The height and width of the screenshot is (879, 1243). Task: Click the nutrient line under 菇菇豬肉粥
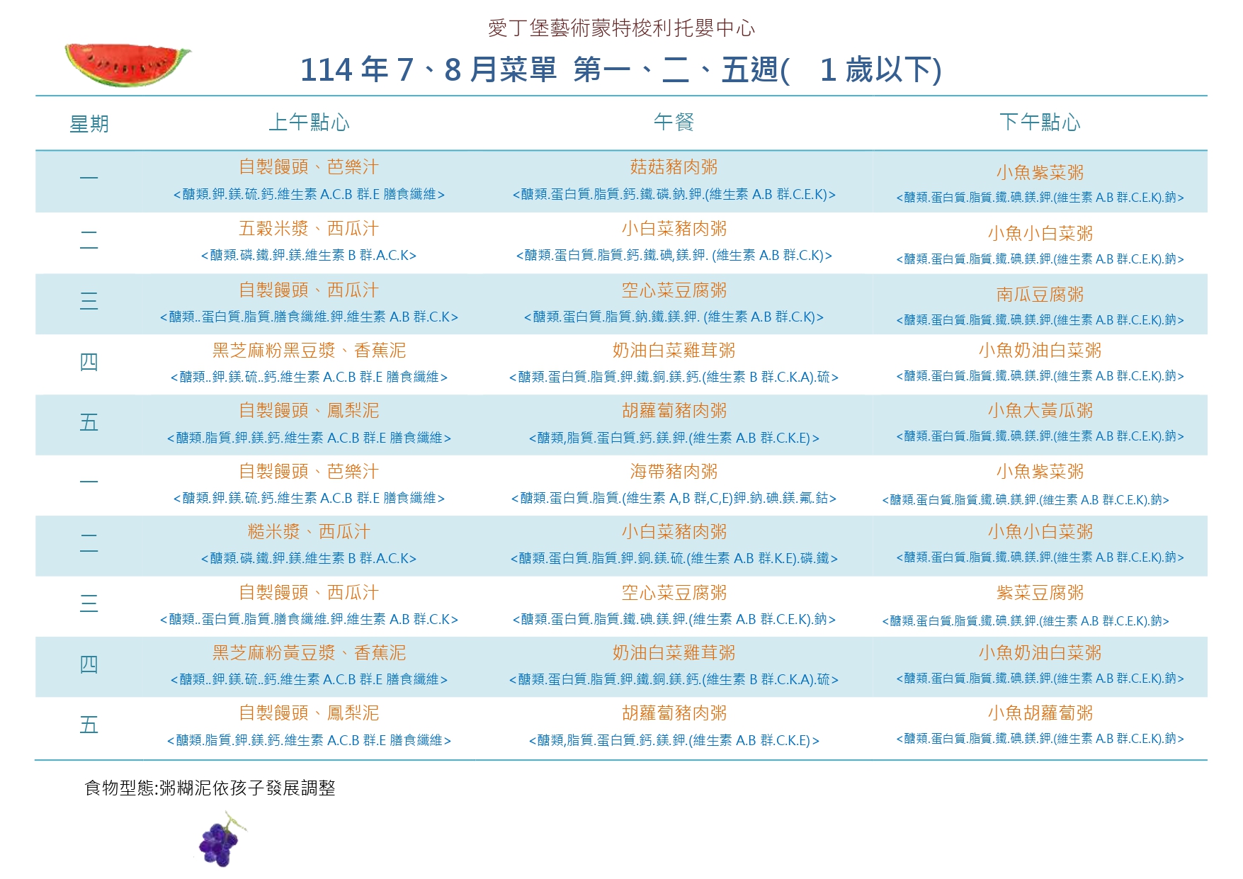674,194
